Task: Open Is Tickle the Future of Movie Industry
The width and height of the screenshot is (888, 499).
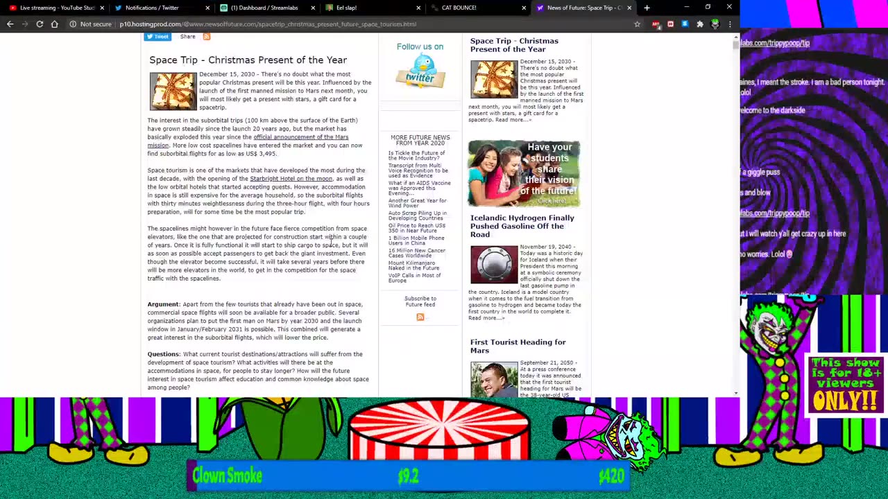Action: tap(416, 156)
